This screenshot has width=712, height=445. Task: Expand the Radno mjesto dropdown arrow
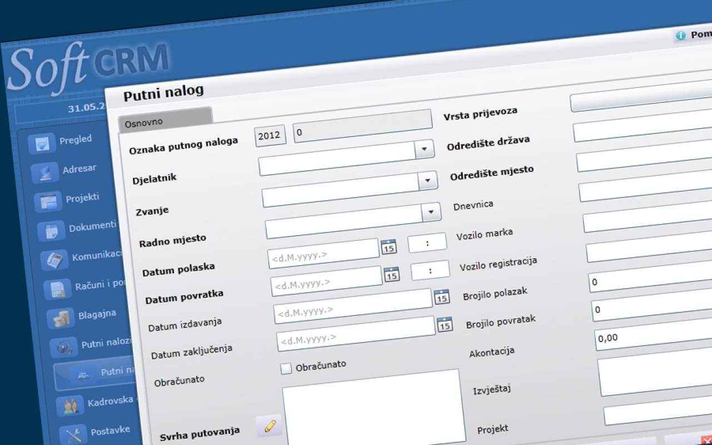tap(431, 212)
